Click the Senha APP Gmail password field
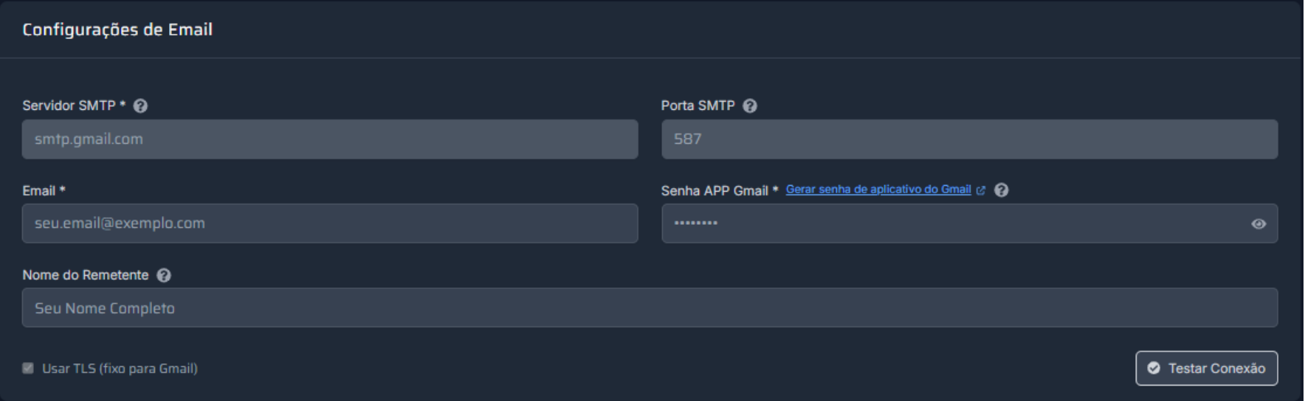This screenshot has width=1305, height=401. 969,223
